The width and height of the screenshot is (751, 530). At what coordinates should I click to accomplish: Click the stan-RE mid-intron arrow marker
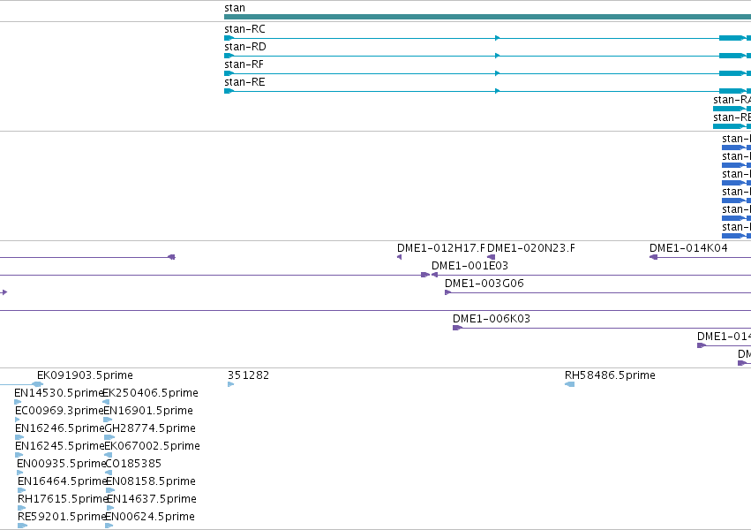pos(498,91)
